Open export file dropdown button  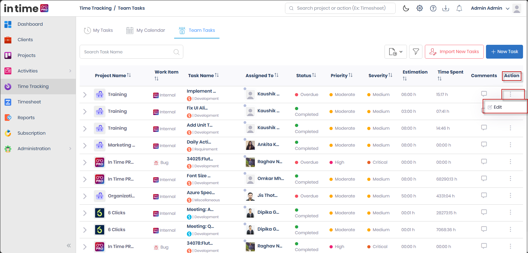pos(396,52)
